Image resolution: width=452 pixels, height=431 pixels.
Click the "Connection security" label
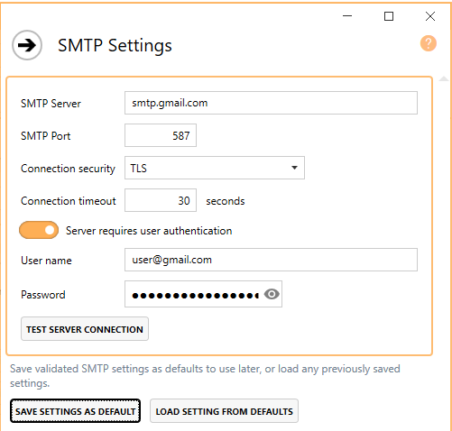coord(68,169)
